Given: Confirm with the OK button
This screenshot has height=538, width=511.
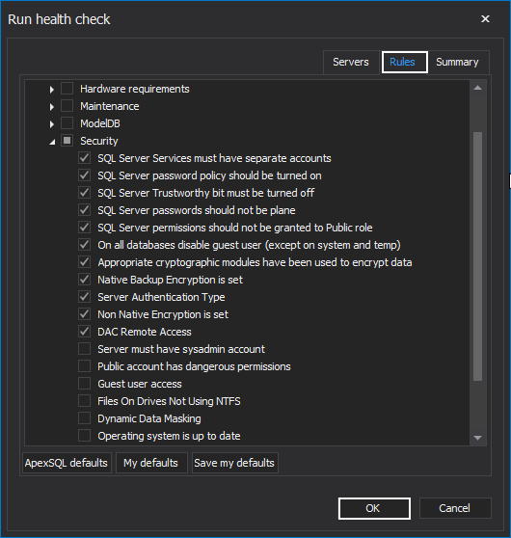Looking at the screenshot, I should [374, 508].
